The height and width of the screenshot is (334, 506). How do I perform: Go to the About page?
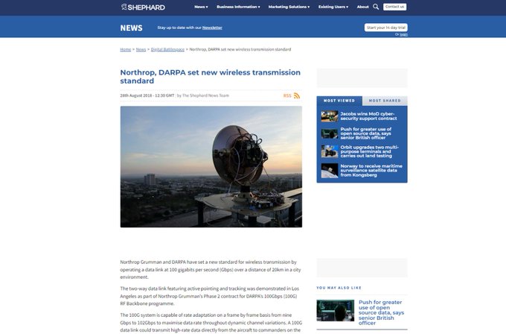(x=362, y=7)
